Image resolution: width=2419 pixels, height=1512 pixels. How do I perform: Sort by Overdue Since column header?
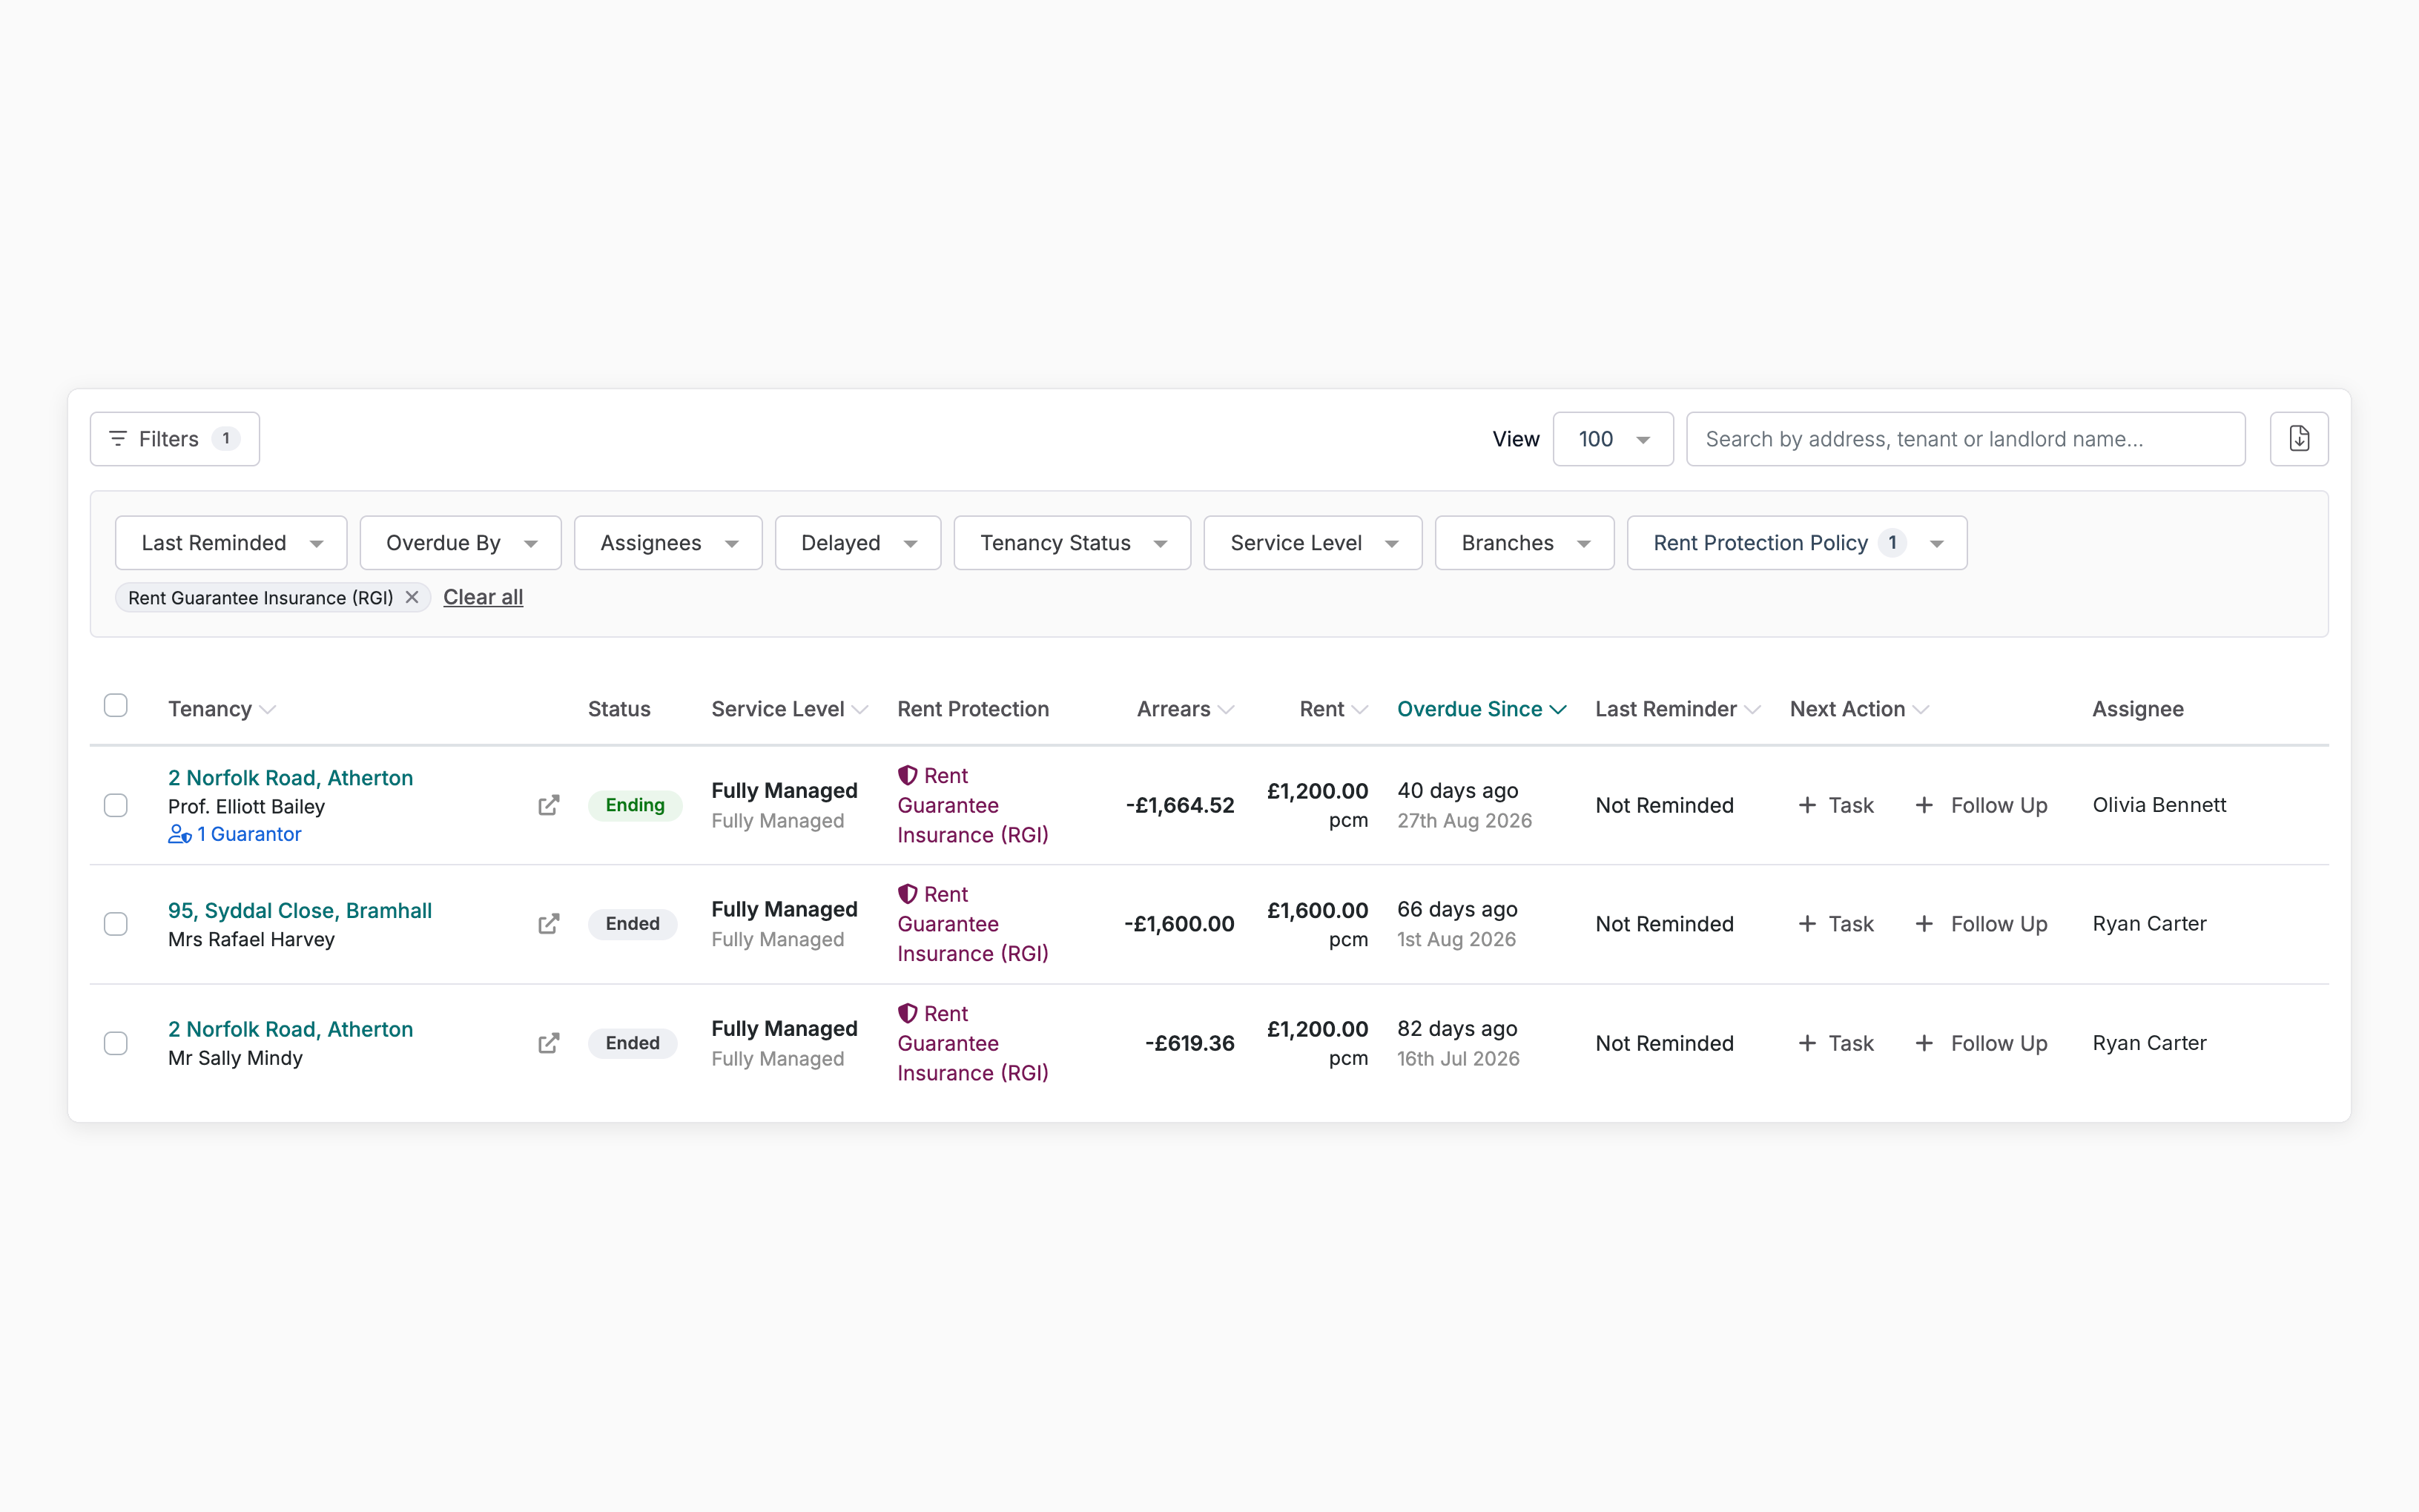click(x=1481, y=709)
